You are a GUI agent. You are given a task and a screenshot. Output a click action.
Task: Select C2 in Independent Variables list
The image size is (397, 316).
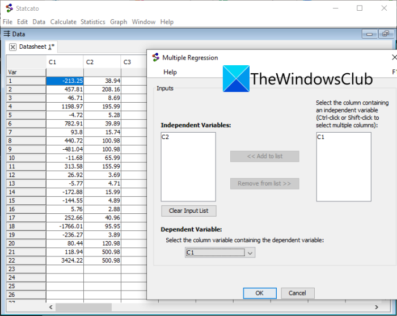(x=188, y=137)
